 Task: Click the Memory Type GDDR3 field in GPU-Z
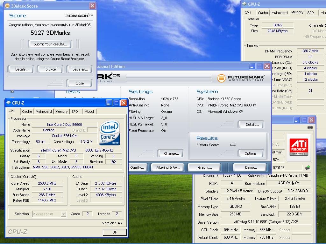[236, 206]
